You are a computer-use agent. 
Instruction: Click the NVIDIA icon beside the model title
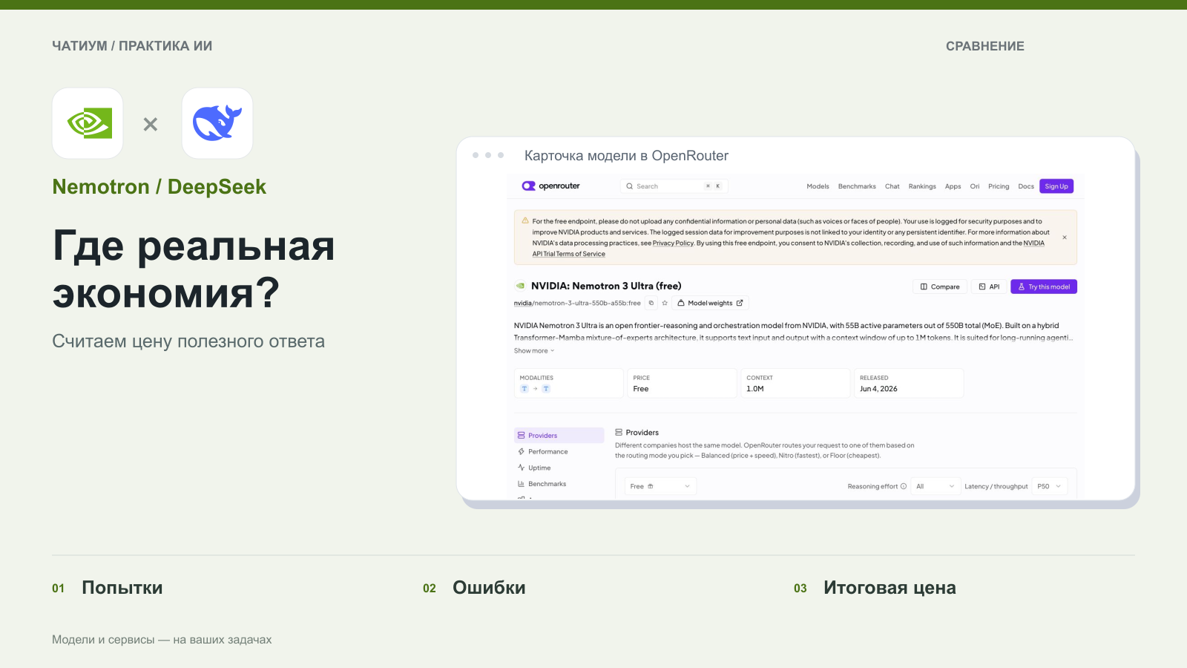(x=520, y=286)
